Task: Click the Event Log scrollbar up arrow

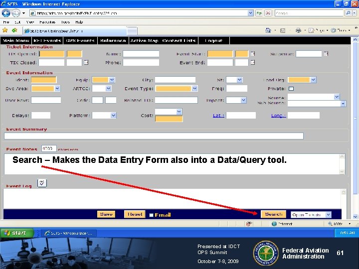Action: click(x=344, y=192)
